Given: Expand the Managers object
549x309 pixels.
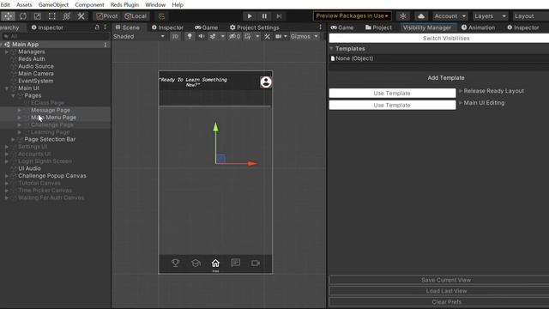Looking at the screenshot, I should pyautogui.click(x=7, y=51).
